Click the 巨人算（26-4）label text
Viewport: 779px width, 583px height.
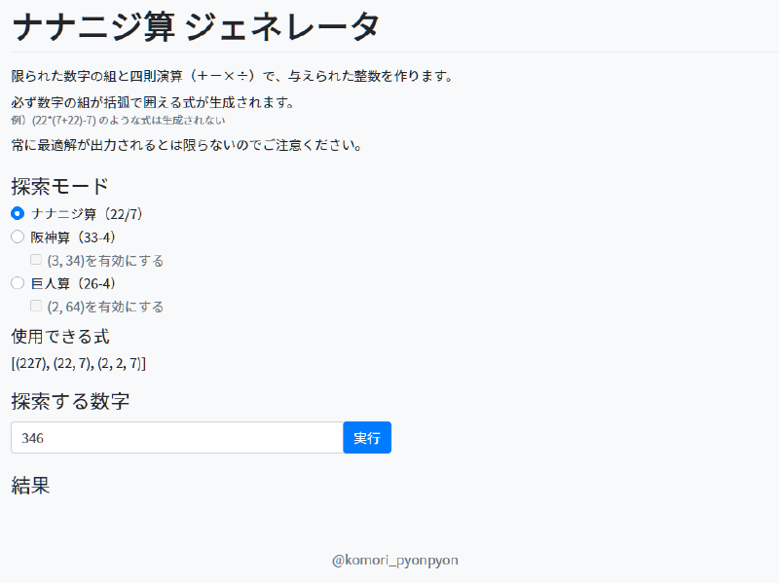click(74, 283)
